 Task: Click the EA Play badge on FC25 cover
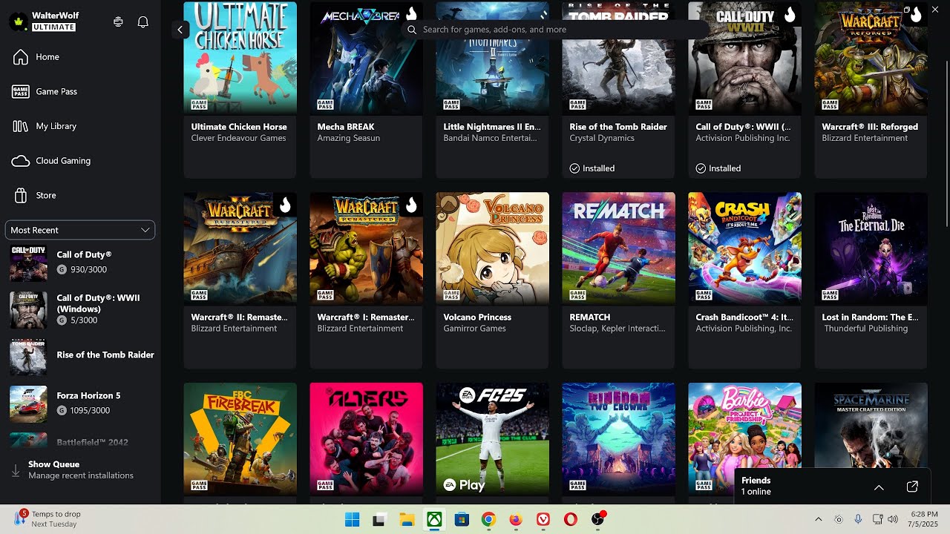[465, 485]
